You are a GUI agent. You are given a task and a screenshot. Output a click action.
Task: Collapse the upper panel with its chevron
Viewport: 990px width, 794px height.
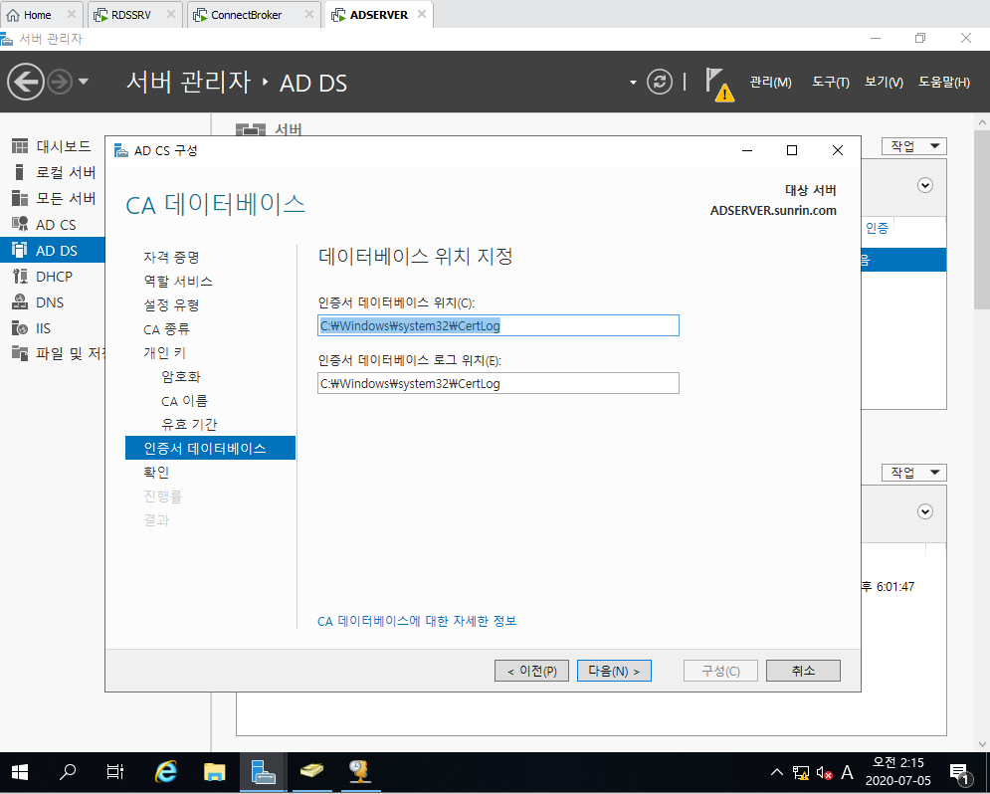[925, 185]
